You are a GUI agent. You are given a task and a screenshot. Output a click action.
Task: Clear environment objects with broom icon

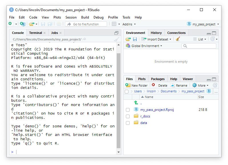coord(178,39)
